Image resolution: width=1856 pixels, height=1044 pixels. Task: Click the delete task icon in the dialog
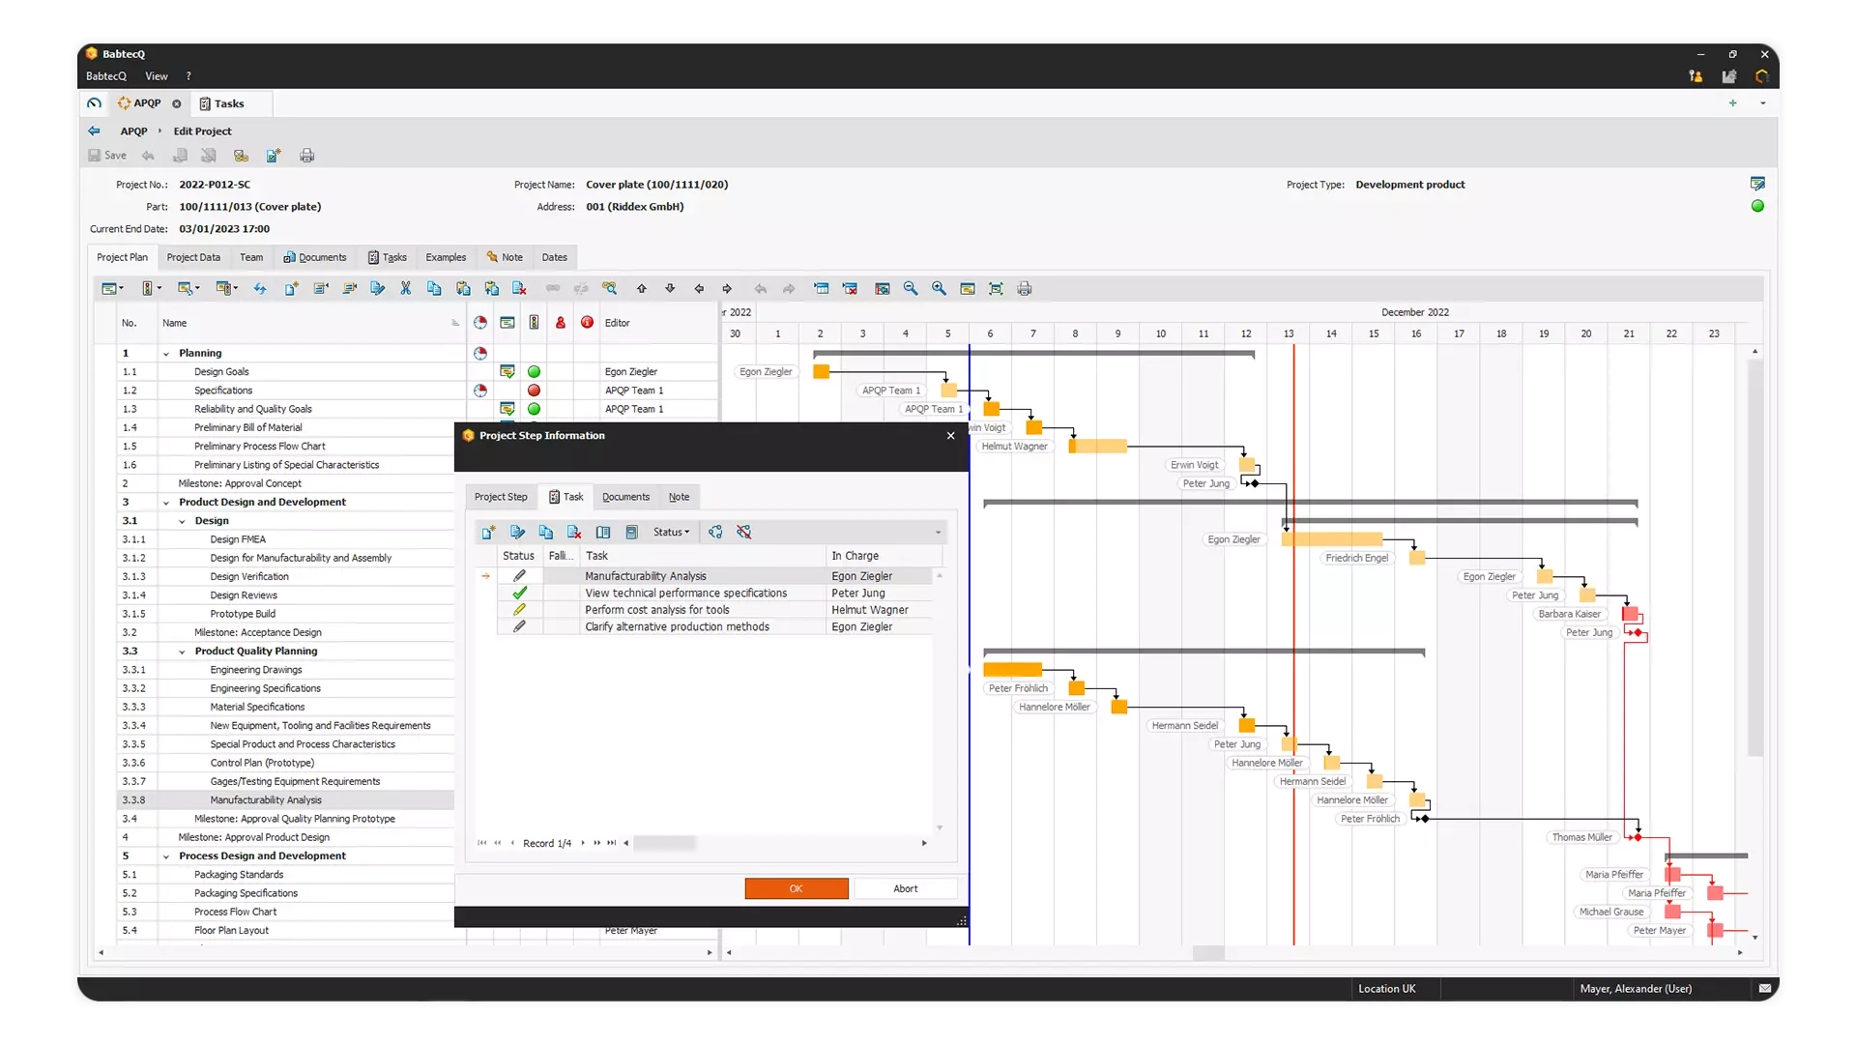tap(575, 532)
